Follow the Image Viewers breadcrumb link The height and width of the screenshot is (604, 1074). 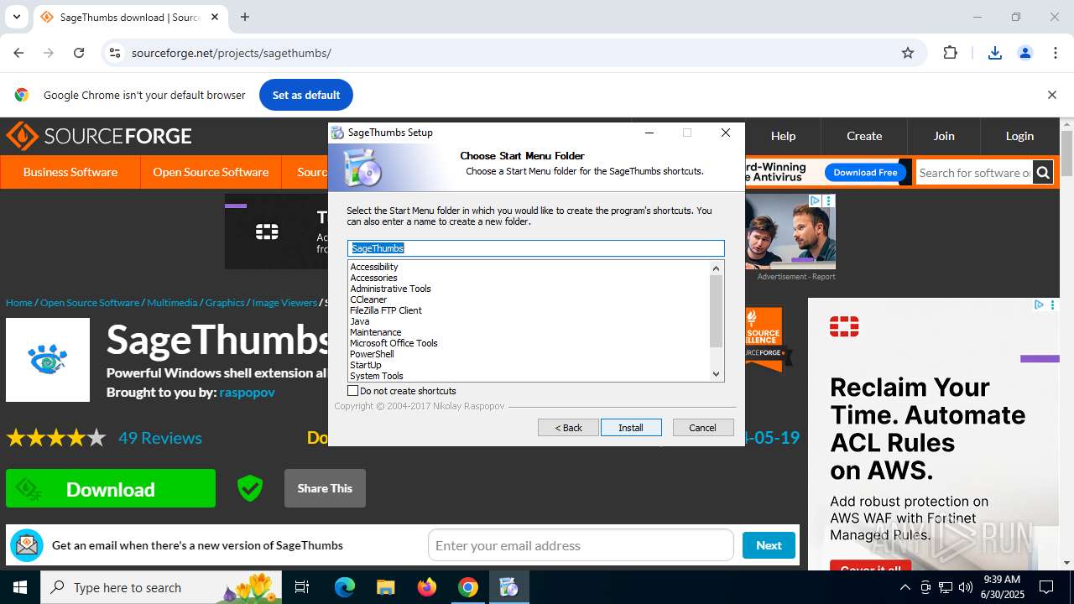pos(284,303)
